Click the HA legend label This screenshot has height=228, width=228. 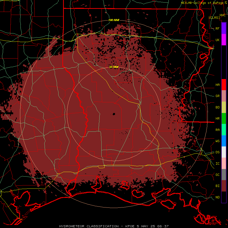click(x=217, y=85)
